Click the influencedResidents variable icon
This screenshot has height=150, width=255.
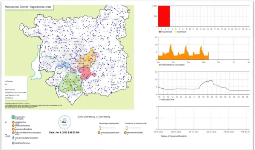pyautogui.click(x=13, y=126)
